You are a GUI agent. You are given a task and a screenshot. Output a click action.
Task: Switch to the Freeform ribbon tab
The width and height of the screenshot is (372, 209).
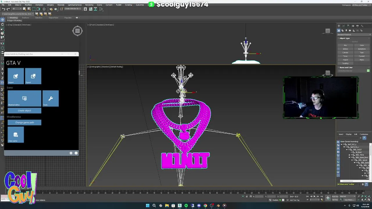[x=25, y=18]
